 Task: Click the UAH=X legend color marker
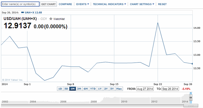[22, 13]
